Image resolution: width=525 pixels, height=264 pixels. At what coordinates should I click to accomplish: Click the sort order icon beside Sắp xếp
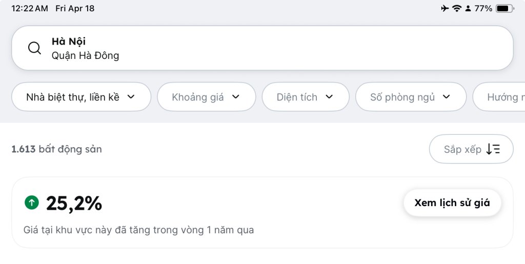tap(493, 149)
